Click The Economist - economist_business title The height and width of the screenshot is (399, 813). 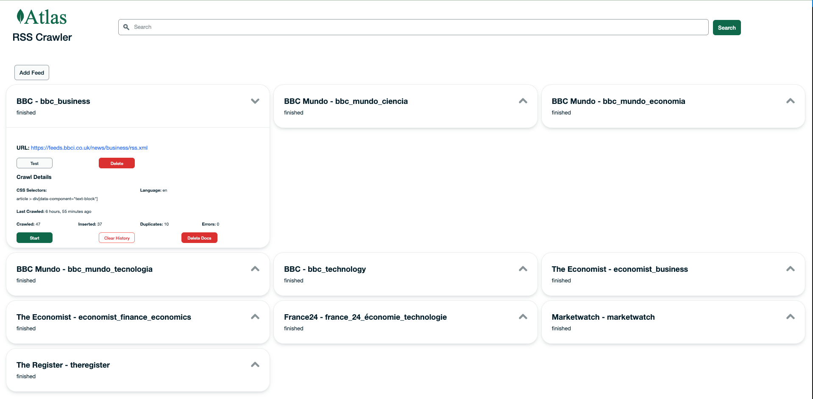point(620,269)
